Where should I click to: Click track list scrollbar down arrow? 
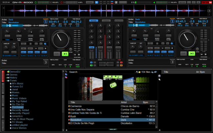pos(157,127)
